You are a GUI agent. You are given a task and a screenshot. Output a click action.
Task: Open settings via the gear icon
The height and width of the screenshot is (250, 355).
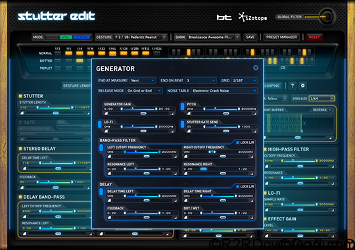coord(302,86)
